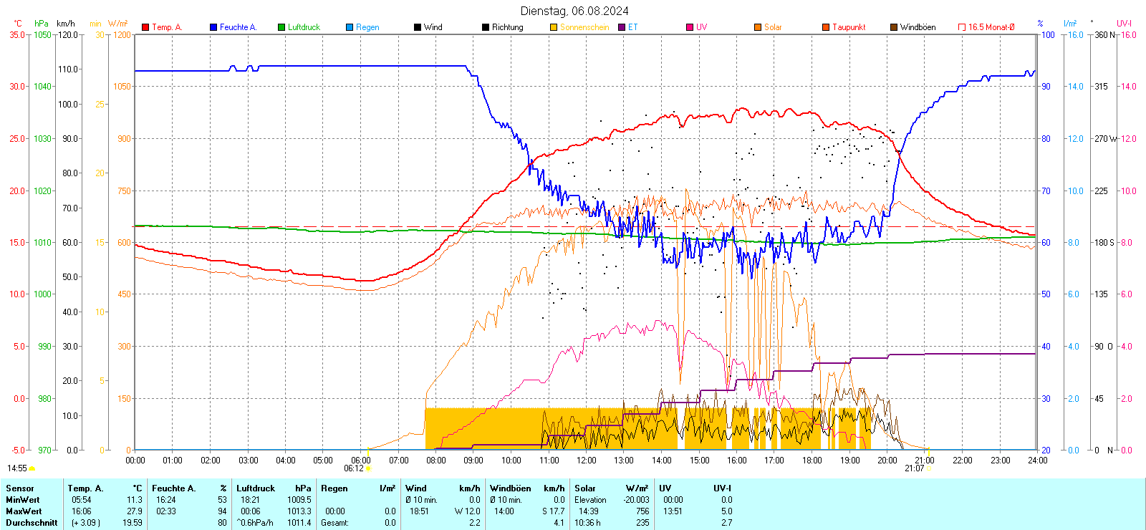Screen dimensions: 1146x530
Task: Click the brown Windböen legend square
Action: pos(894,27)
